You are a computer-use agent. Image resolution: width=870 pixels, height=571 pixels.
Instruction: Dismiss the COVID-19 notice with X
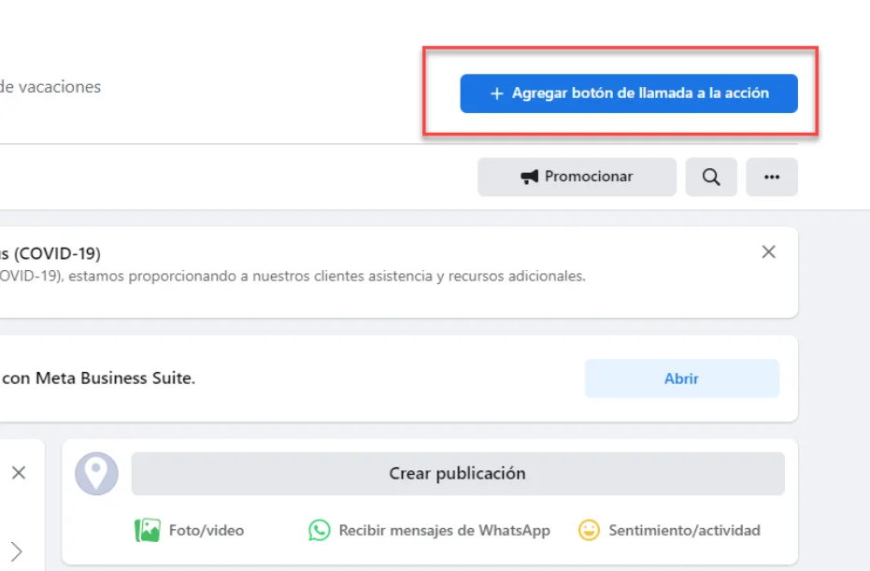coord(768,252)
